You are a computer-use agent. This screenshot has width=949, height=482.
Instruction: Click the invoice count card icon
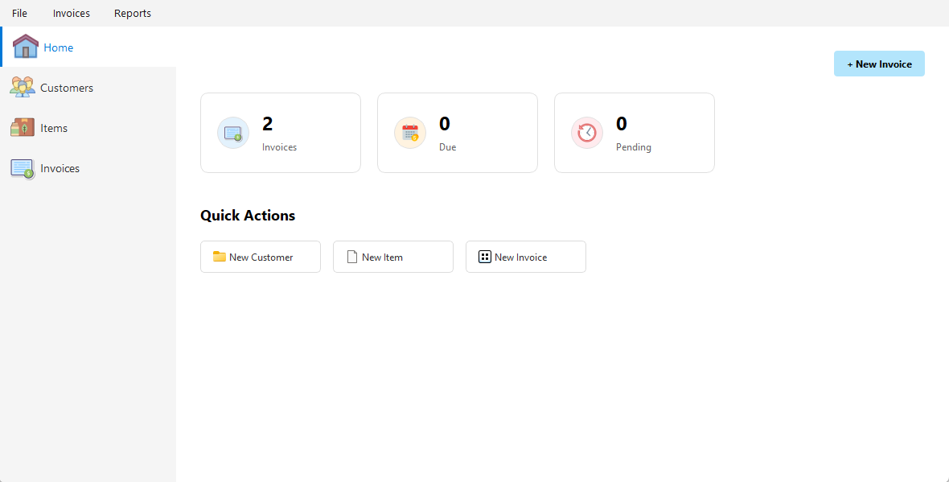pyautogui.click(x=232, y=132)
